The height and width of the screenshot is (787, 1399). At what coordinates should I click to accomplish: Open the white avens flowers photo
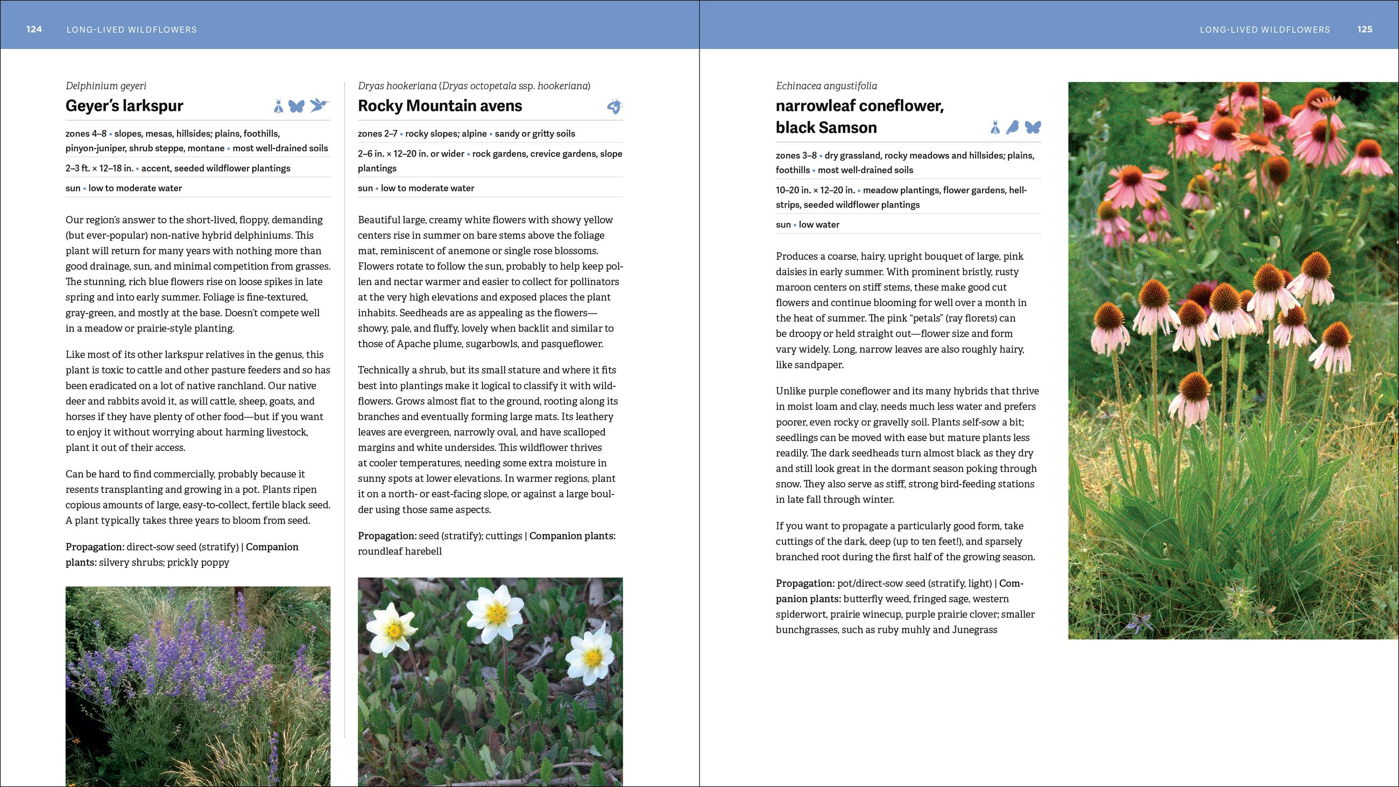[490, 681]
